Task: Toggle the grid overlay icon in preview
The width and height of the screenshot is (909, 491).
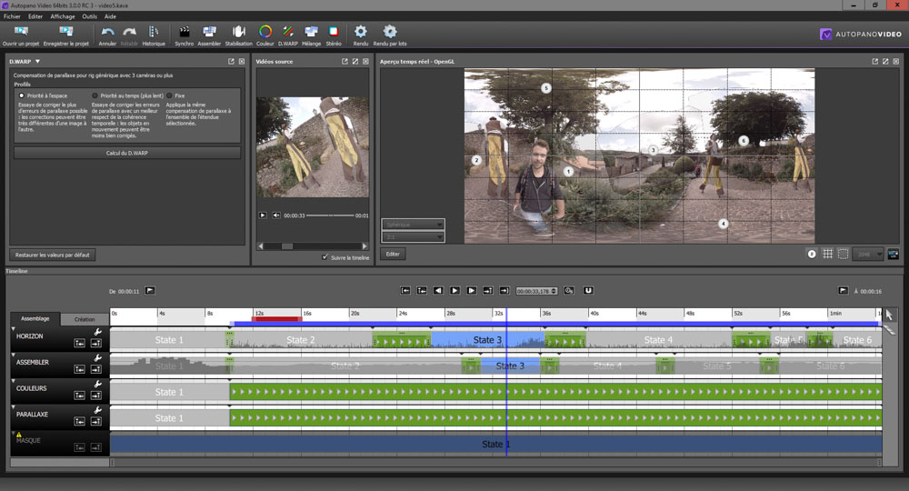Action: click(827, 255)
